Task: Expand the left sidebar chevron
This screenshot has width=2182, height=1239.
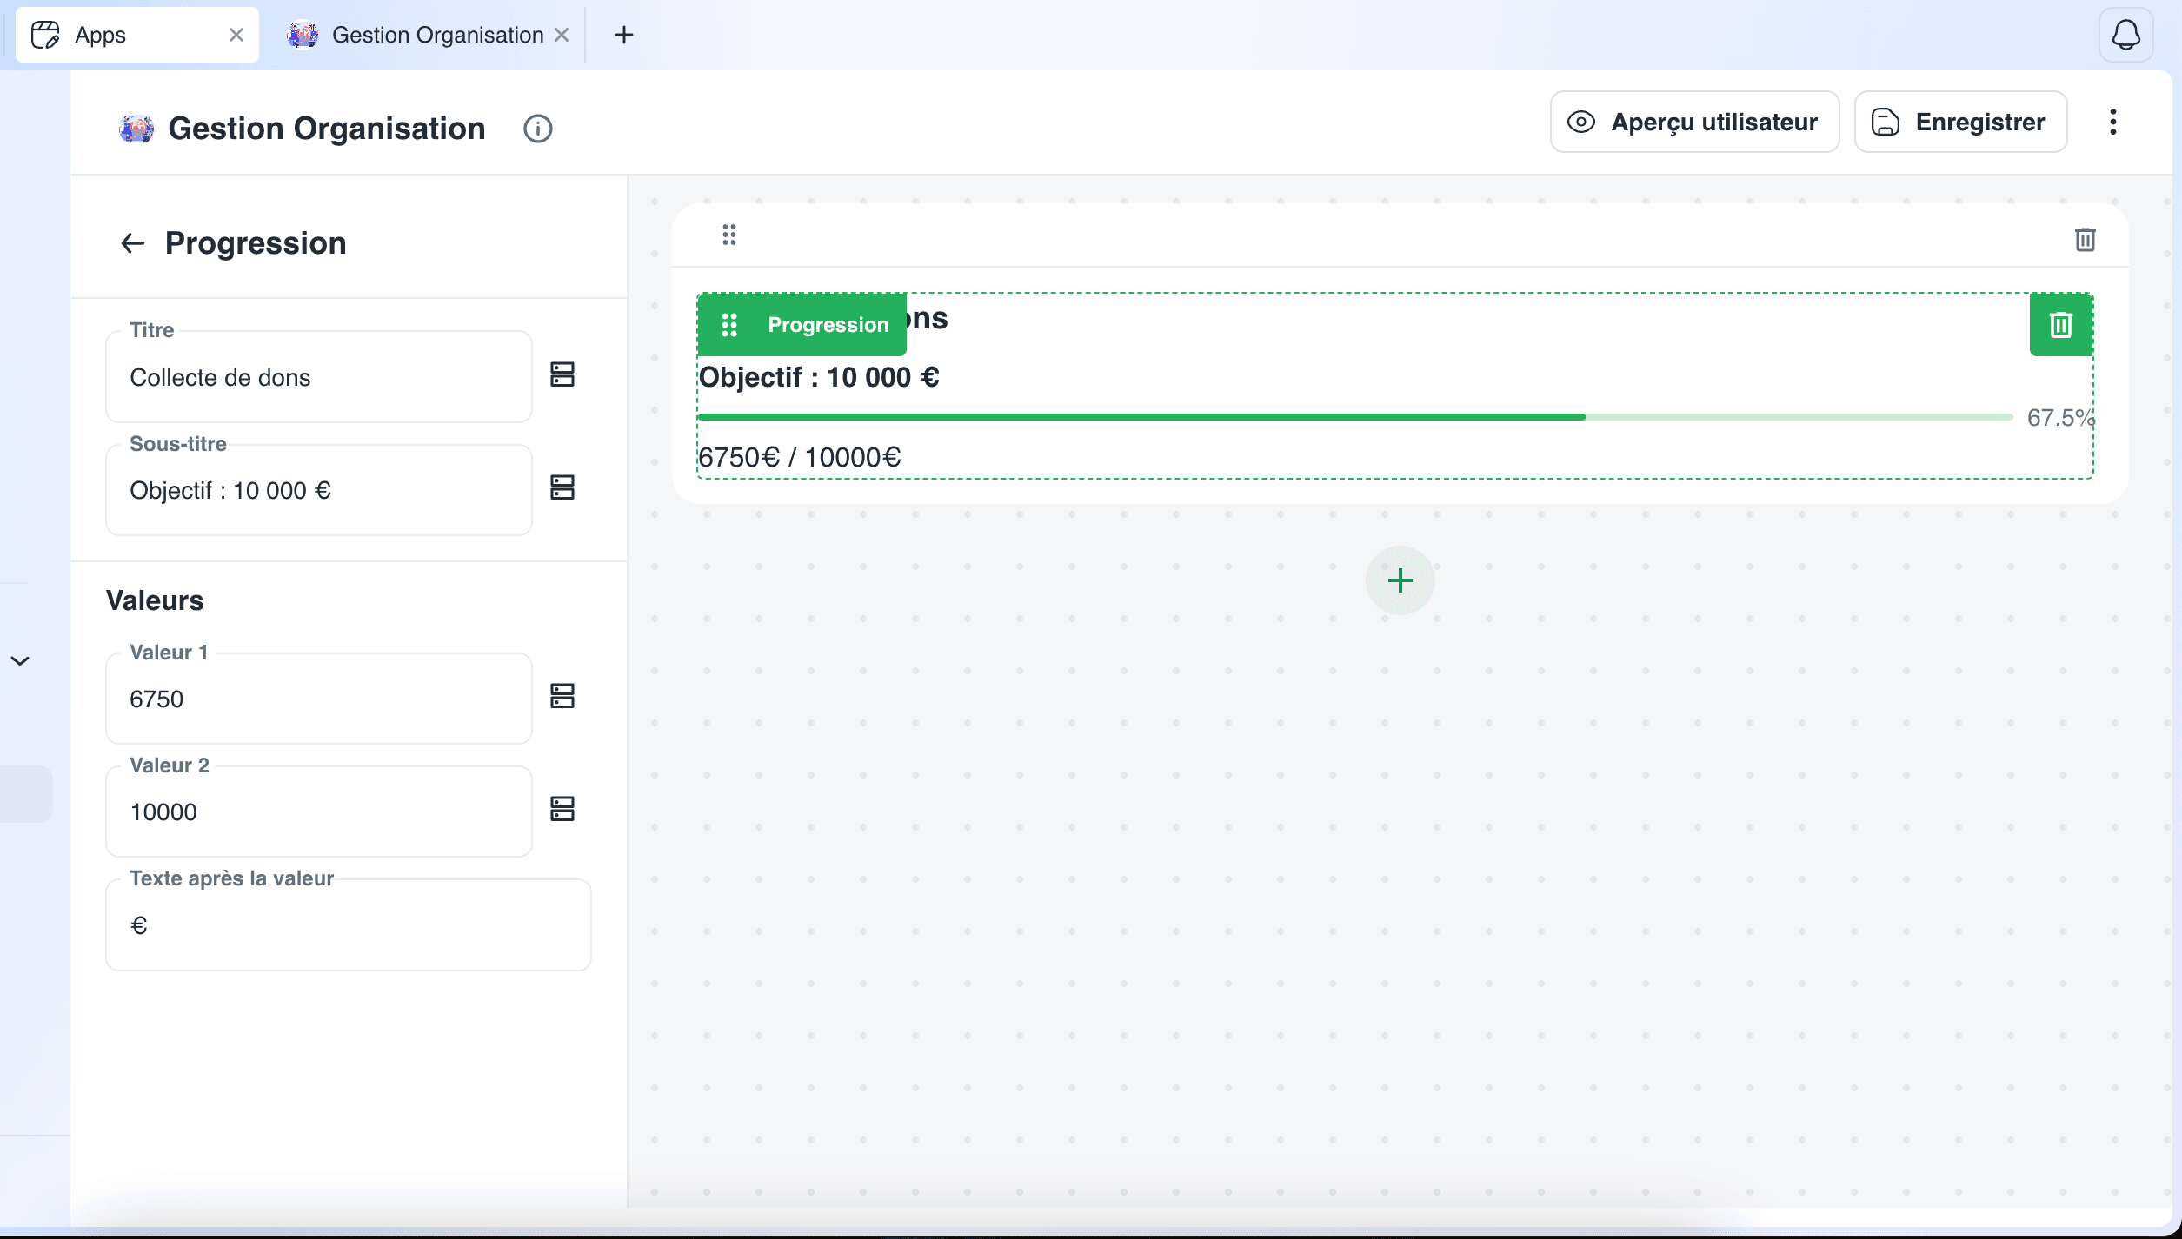Action: (20, 661)
